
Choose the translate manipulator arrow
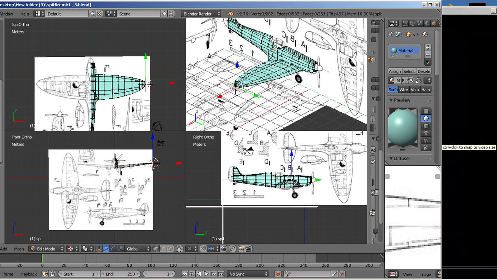[106, 249]
